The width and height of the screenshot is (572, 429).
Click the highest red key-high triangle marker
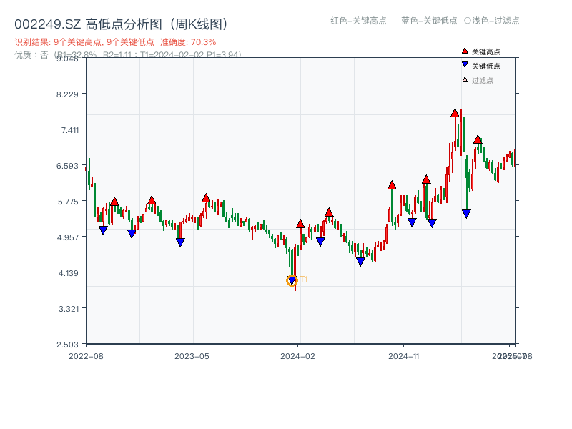pos(455,113)
